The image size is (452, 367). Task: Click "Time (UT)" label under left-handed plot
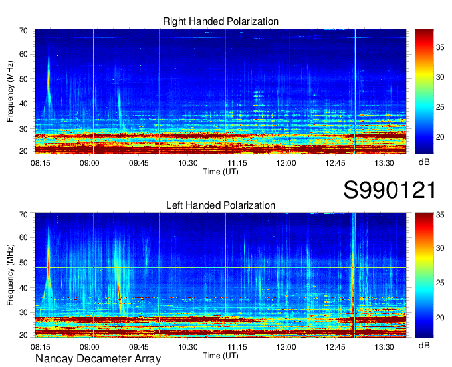pyautogui.click(x=221, y=356)
